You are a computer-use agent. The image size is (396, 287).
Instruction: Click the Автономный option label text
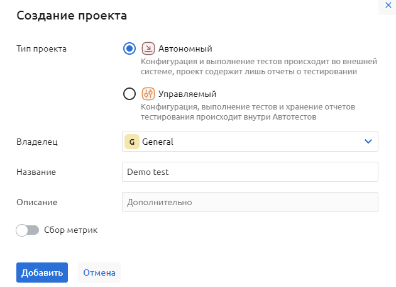coord(185,48)
